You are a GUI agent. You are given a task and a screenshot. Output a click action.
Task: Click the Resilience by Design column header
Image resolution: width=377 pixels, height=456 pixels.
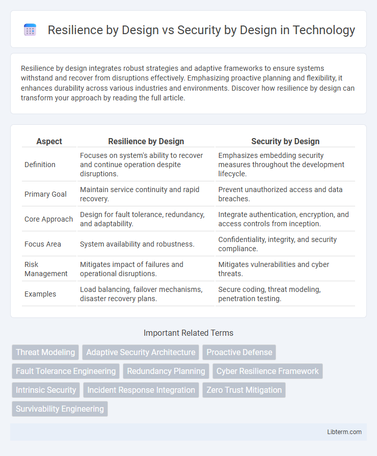(x=146, y=141)
